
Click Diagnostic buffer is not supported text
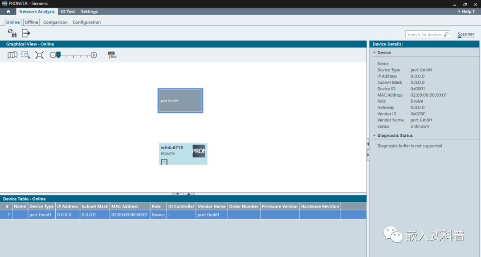[x=410, y=146]
